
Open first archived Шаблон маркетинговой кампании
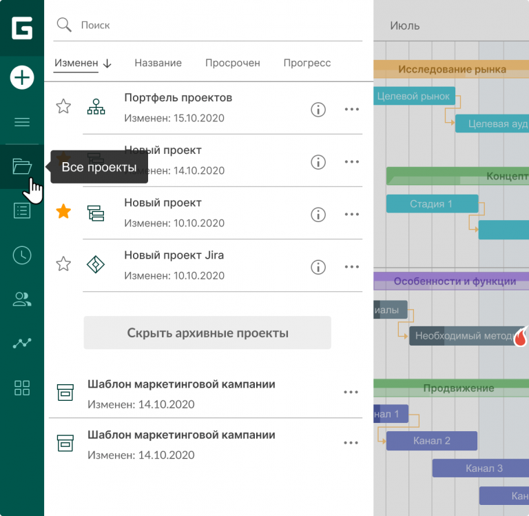[x=181, y=384]
